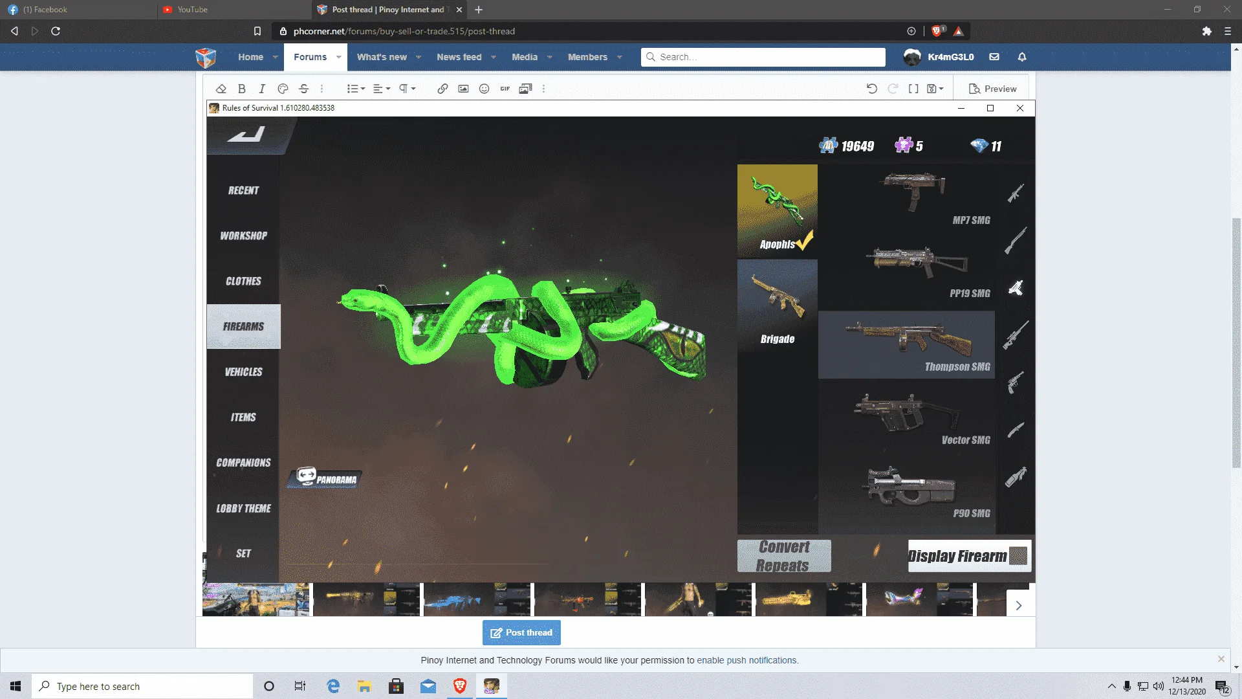Switch to the Facebook browser tab
Screen dimensions: 1242x699
78,10
